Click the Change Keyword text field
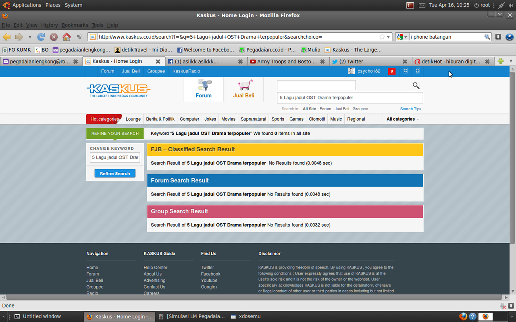The width and height of the screenshot is (516, 322). (x=115, y=157)
